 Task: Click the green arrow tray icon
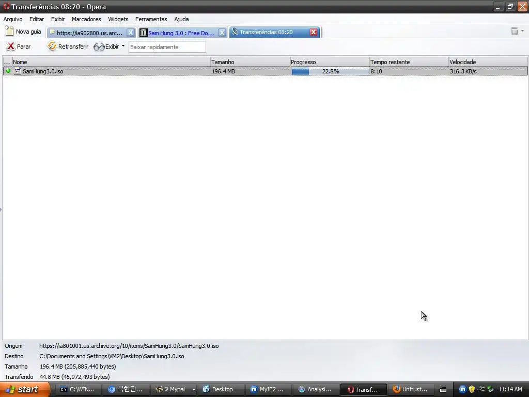pyautogui.click(x=491, y=389)
